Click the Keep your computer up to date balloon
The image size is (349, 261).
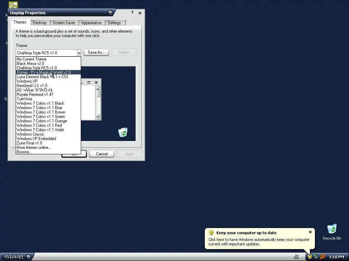pos(259,239)
